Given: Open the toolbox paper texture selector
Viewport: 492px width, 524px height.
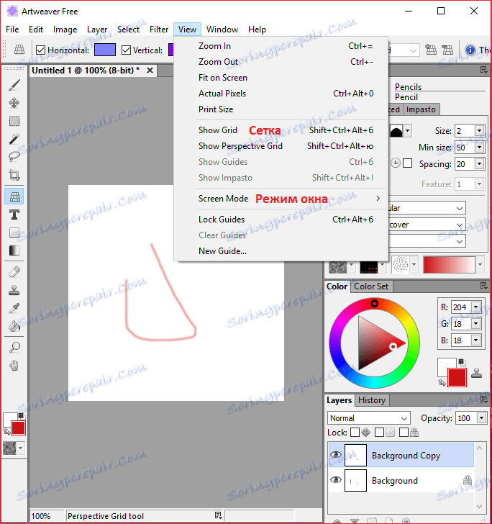Looking at the screenshot, I should [14, 448].
